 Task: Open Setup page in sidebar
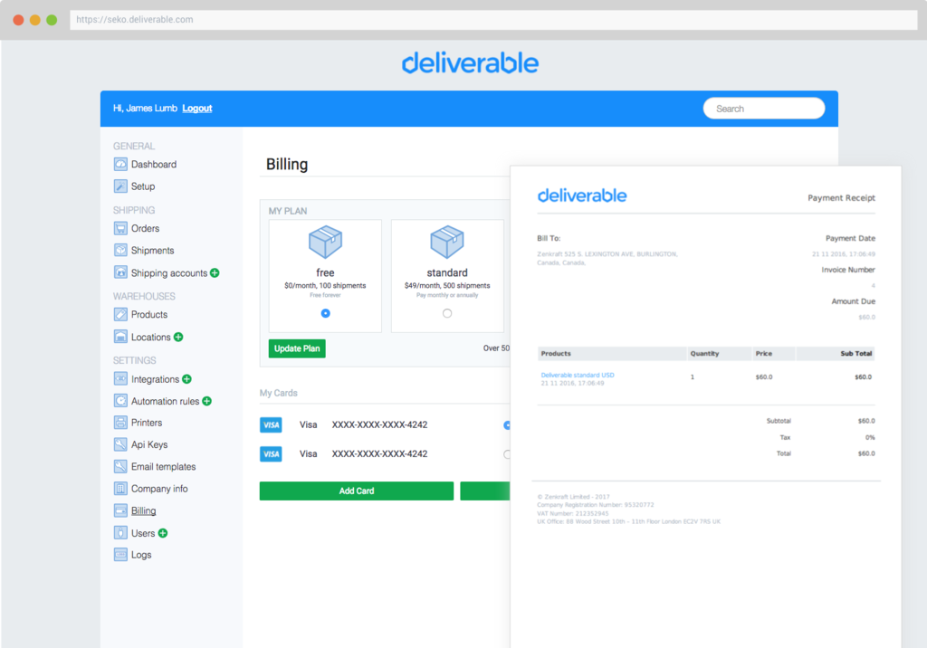click(x=143, y=186)
